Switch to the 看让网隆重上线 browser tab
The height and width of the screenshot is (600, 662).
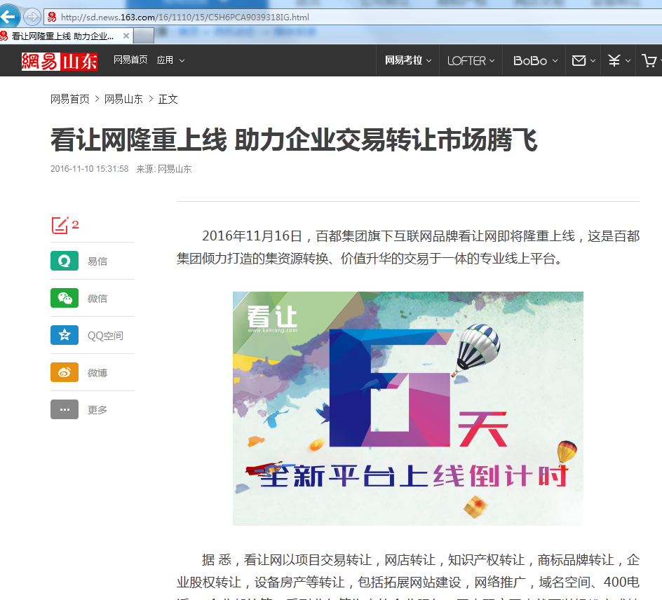pyautogui.click(x=60, y=35)
